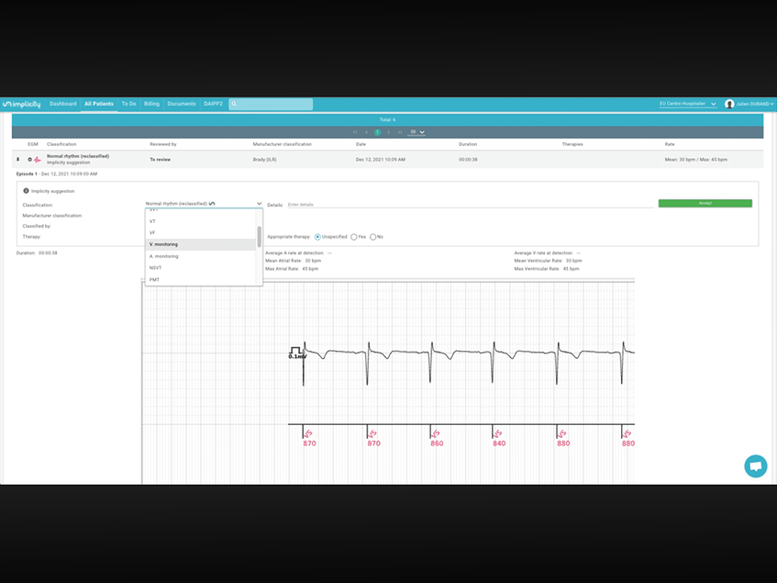Click the flag icon next to the episode

point(17,158)
